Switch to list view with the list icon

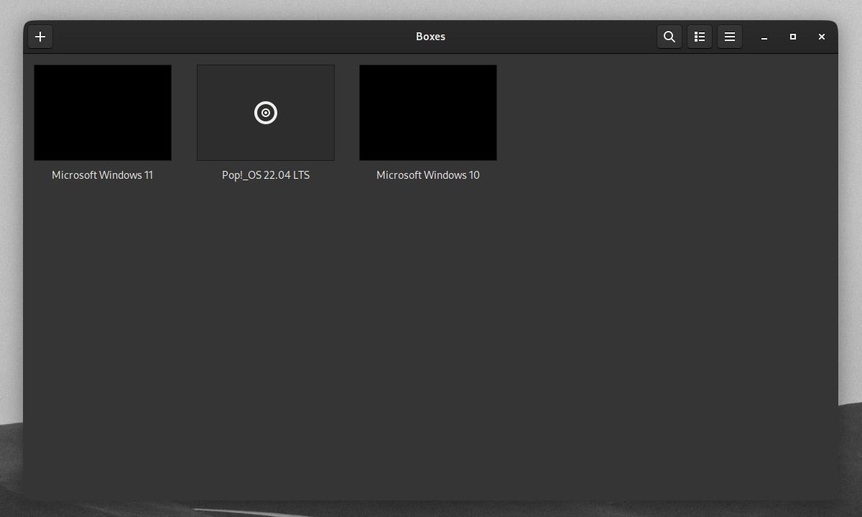700,37
